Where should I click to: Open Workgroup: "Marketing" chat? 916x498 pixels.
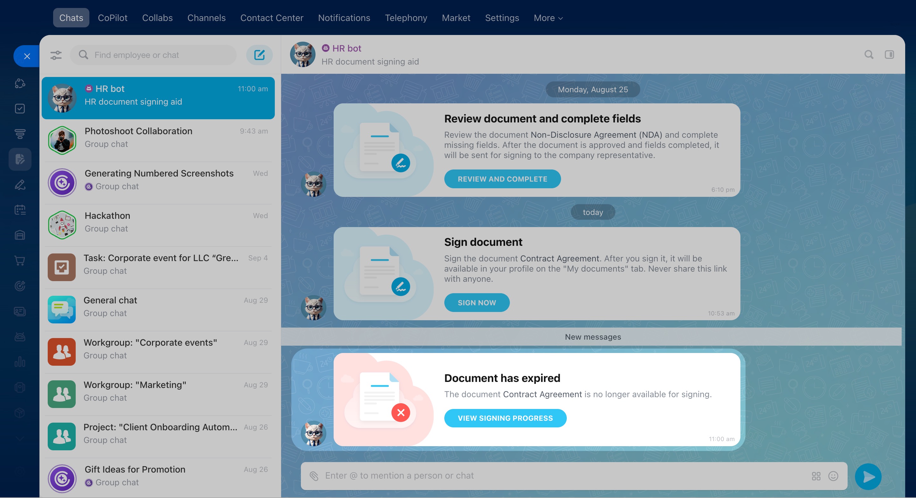pos(158,394)
